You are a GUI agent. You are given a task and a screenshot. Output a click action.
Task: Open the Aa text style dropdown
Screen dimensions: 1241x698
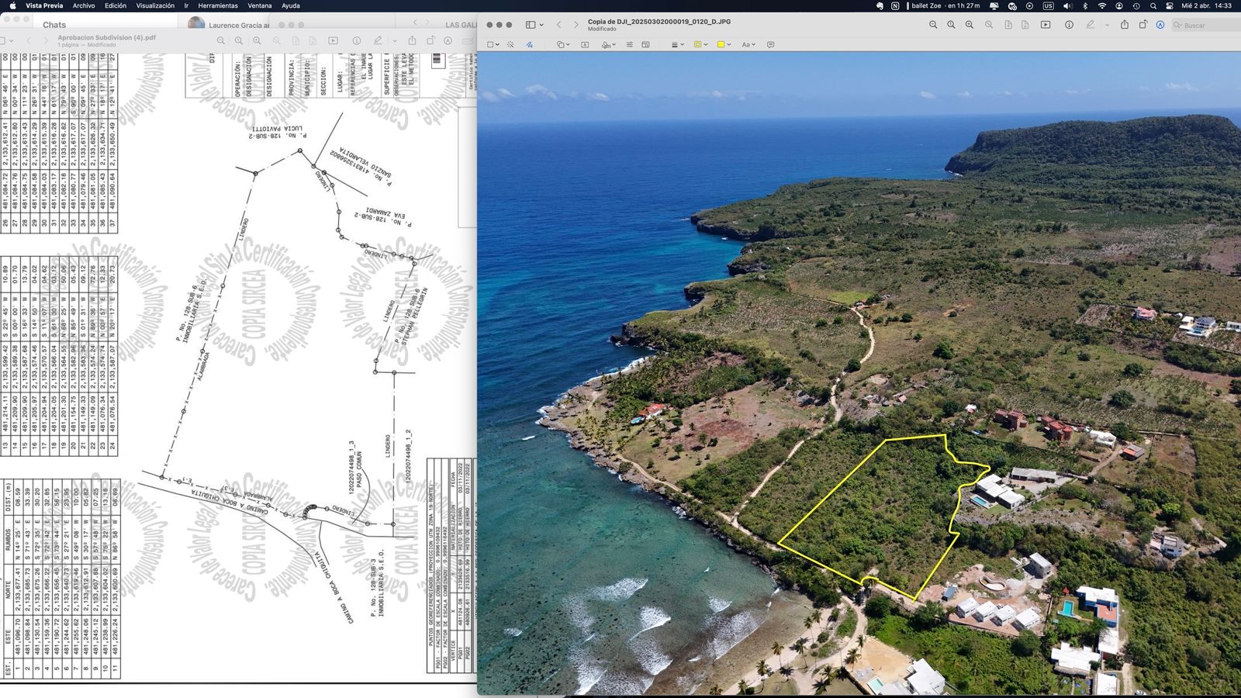748,44
